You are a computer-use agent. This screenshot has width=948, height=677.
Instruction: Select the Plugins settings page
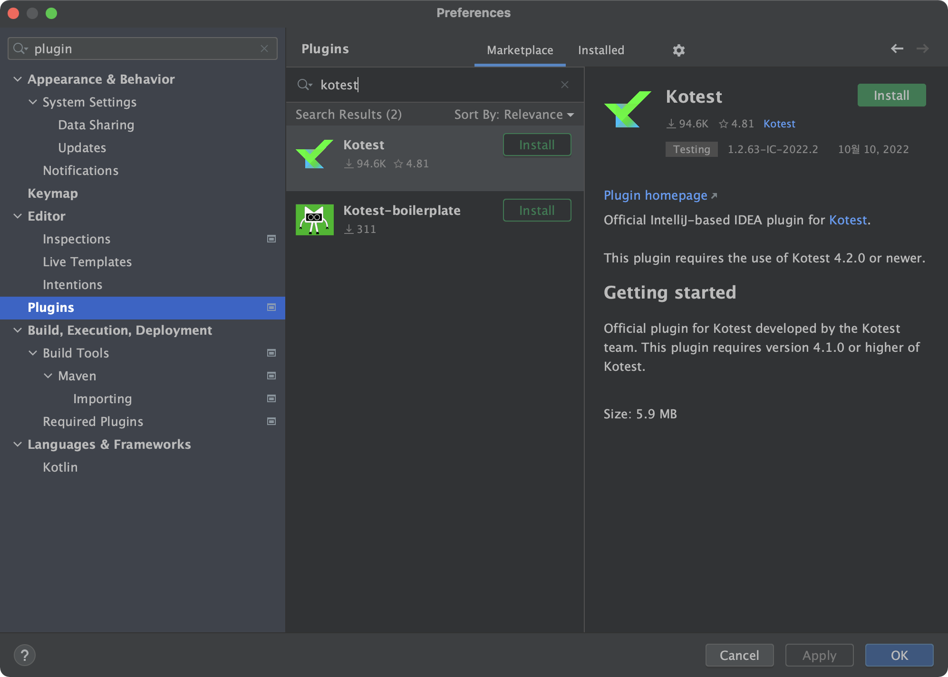coord(143,308)
